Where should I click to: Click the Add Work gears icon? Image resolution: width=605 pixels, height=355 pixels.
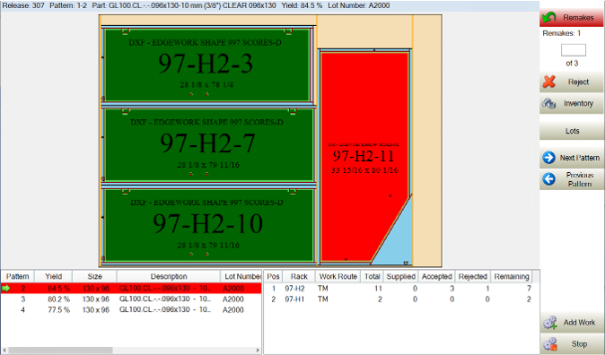550,323
